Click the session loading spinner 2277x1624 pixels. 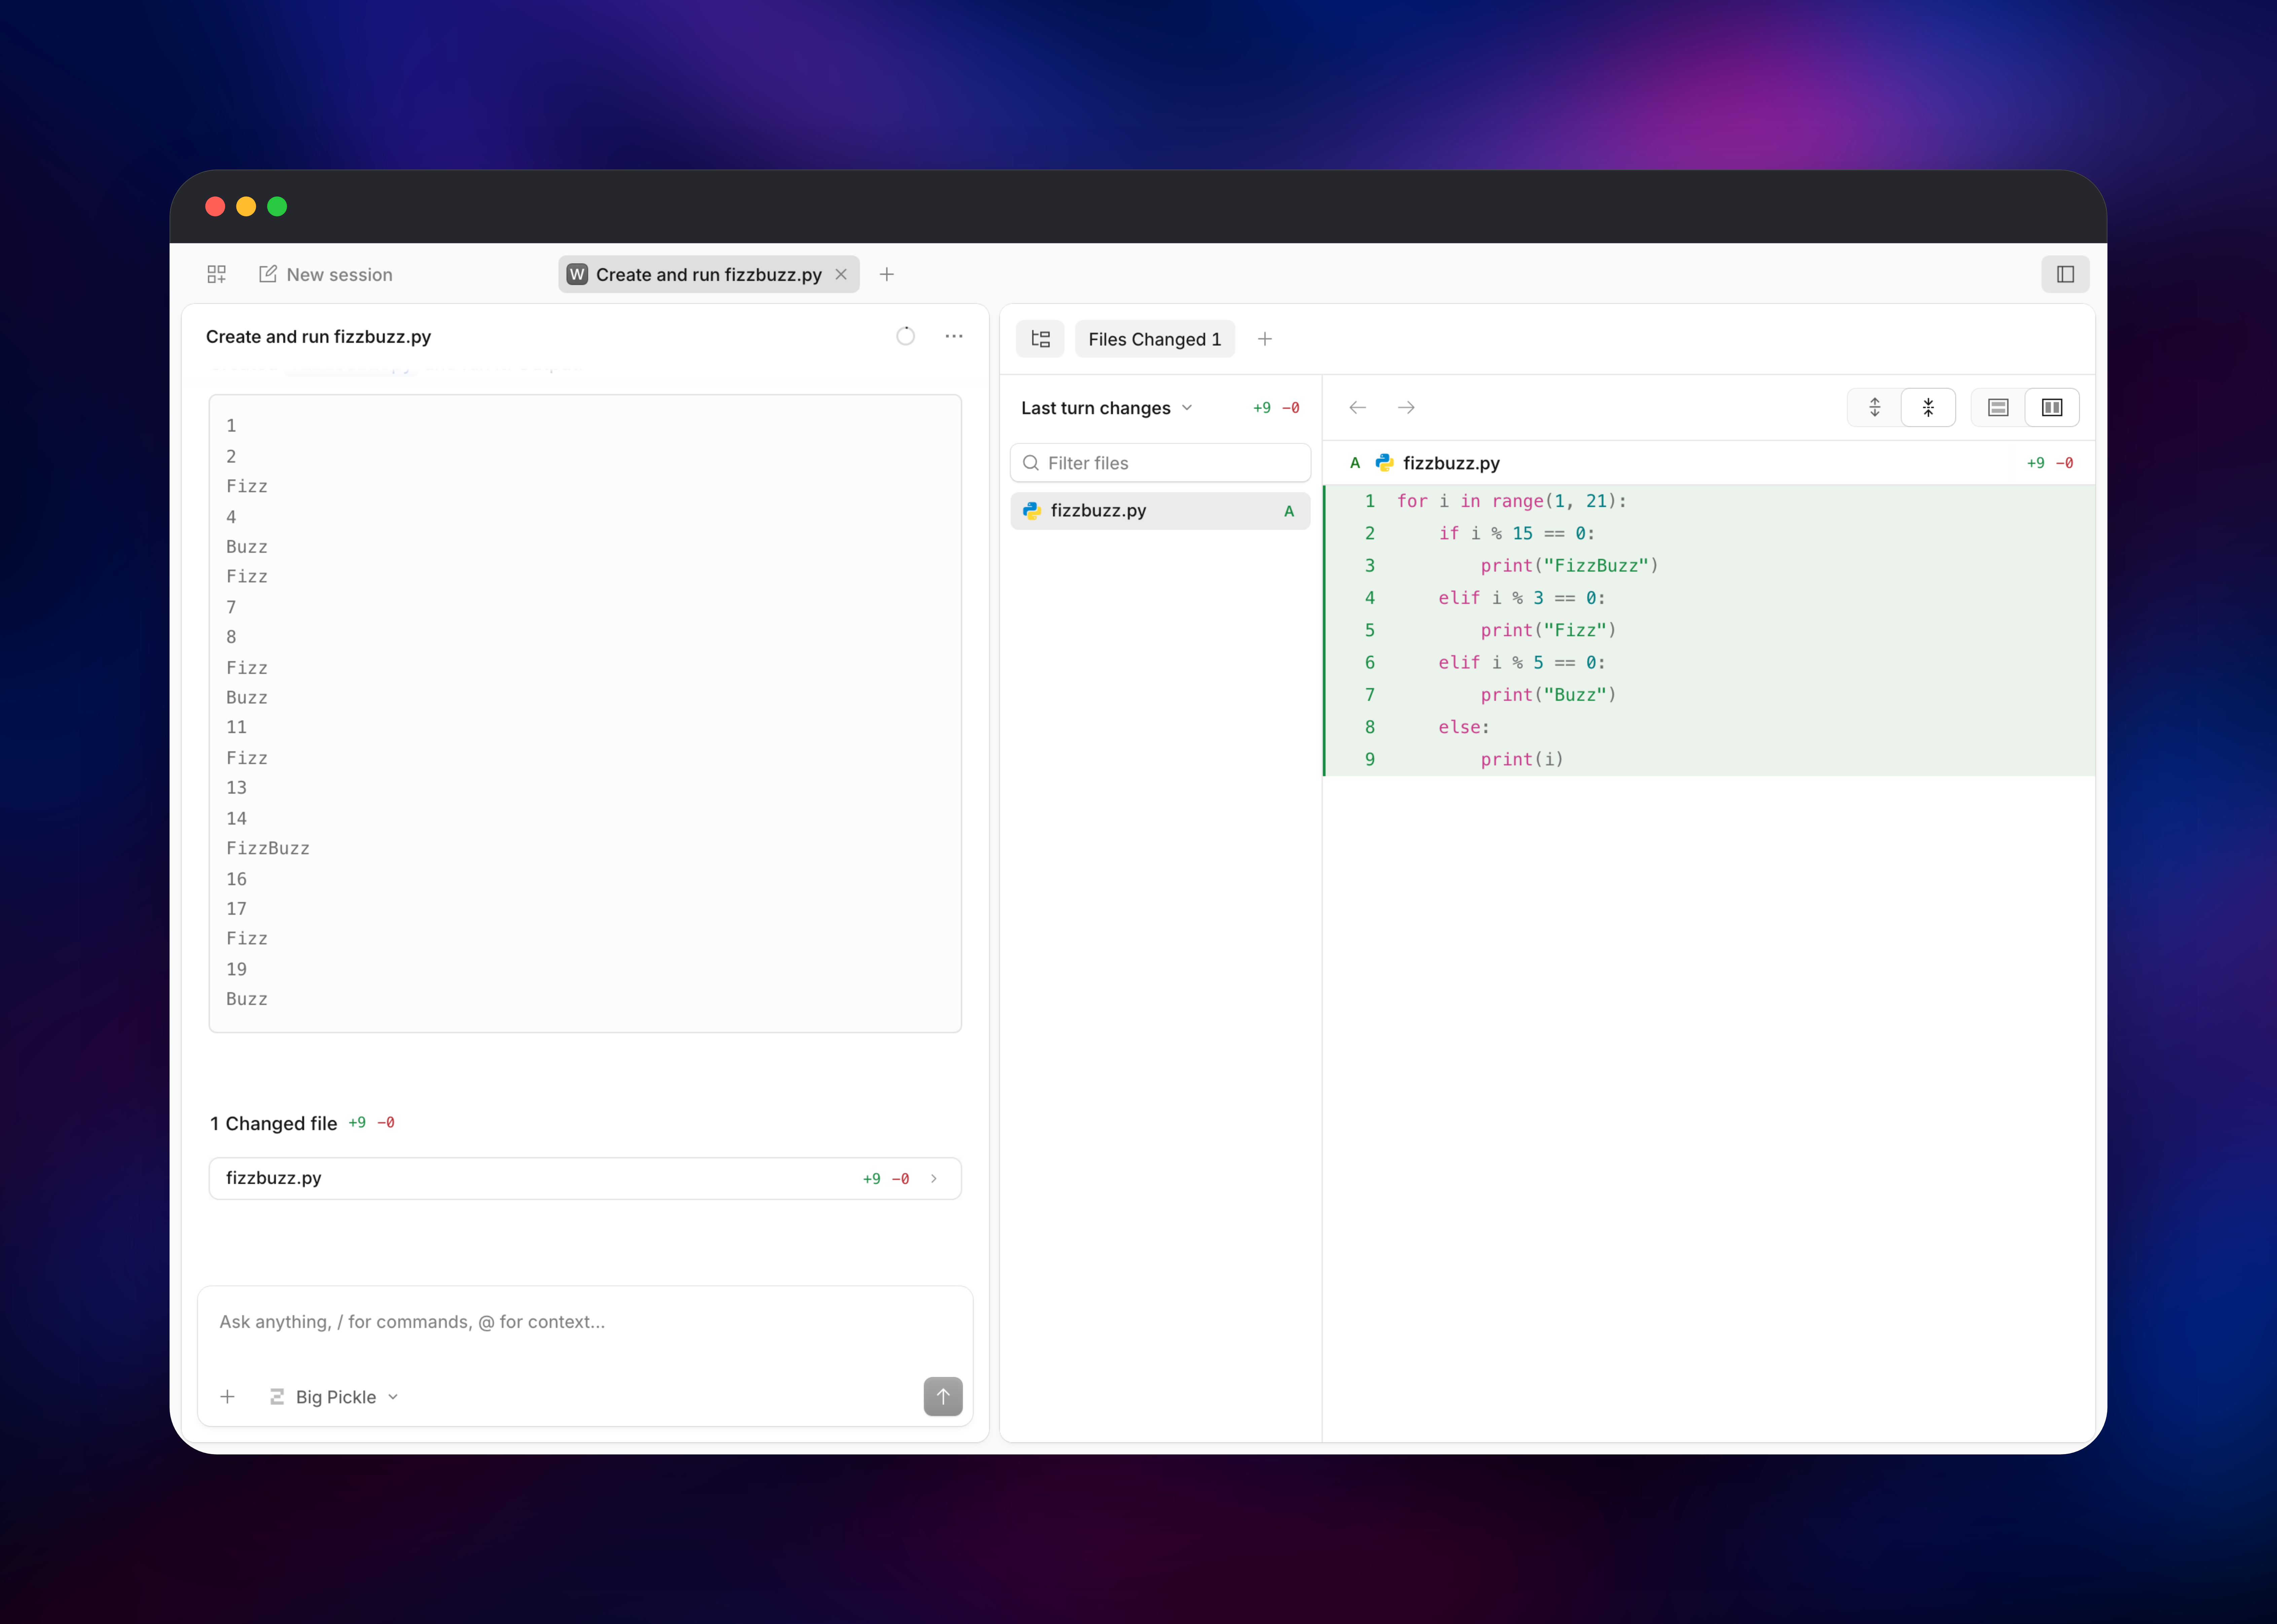[905, 336]
